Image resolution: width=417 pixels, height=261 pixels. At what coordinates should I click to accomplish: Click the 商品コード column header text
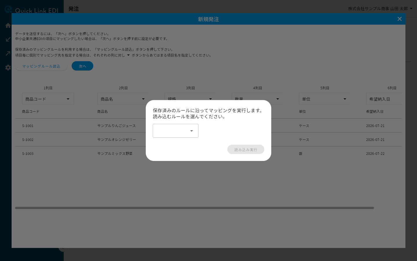[x=30, y=111]
